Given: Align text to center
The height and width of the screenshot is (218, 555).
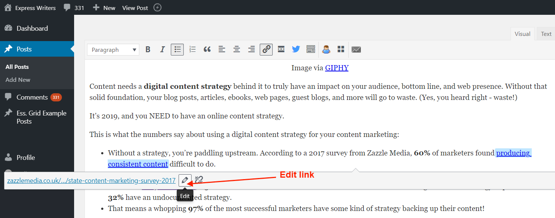Looking at the screenshot, I should (x=237, y=49).
